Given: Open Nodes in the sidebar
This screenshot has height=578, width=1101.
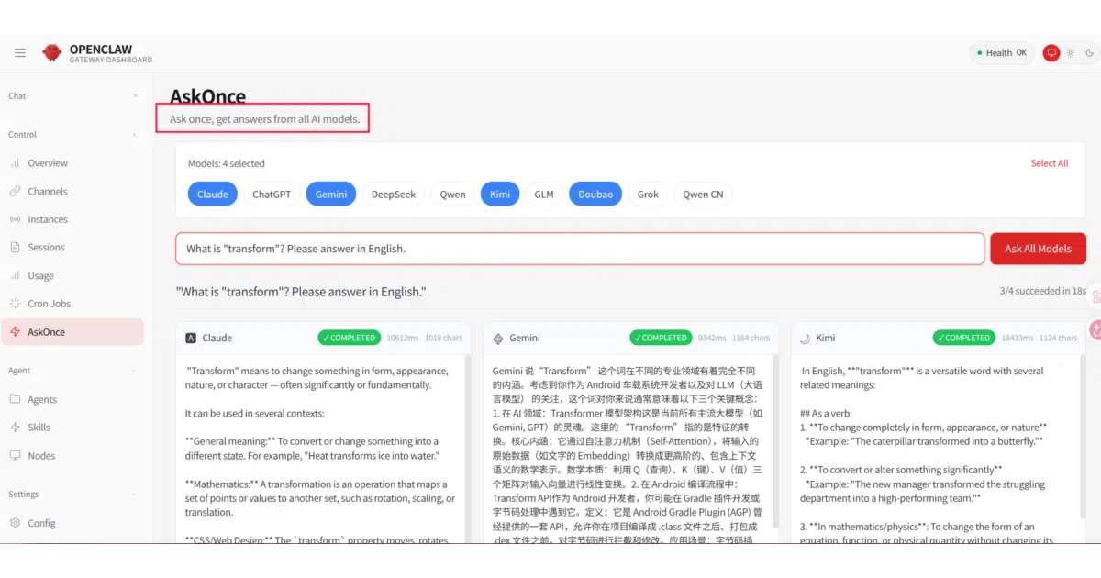Looking at the screenshot, I should pos(72,456).
